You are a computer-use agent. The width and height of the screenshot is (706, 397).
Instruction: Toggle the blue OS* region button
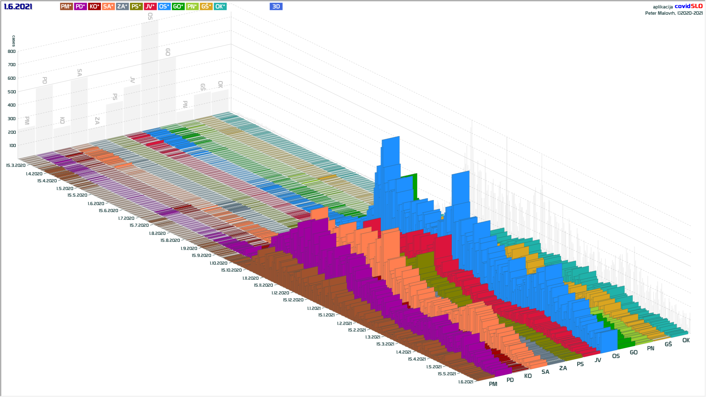164,7
